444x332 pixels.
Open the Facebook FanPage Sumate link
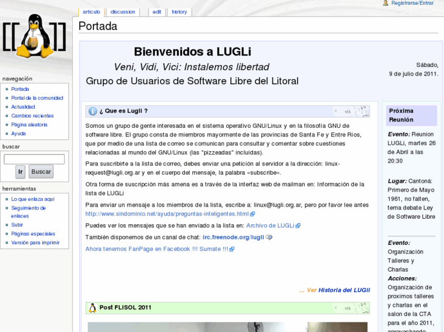point(157,249)
